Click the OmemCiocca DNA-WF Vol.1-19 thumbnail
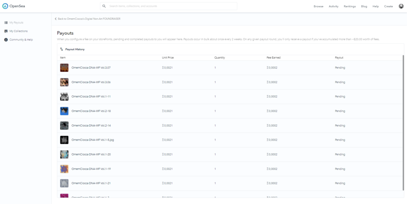Screen dimensions: 407x204 (x=64, y=169)
